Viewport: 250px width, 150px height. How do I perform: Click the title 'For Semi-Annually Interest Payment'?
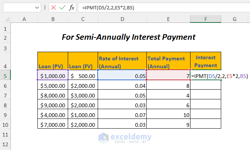(x=128, y=37)
